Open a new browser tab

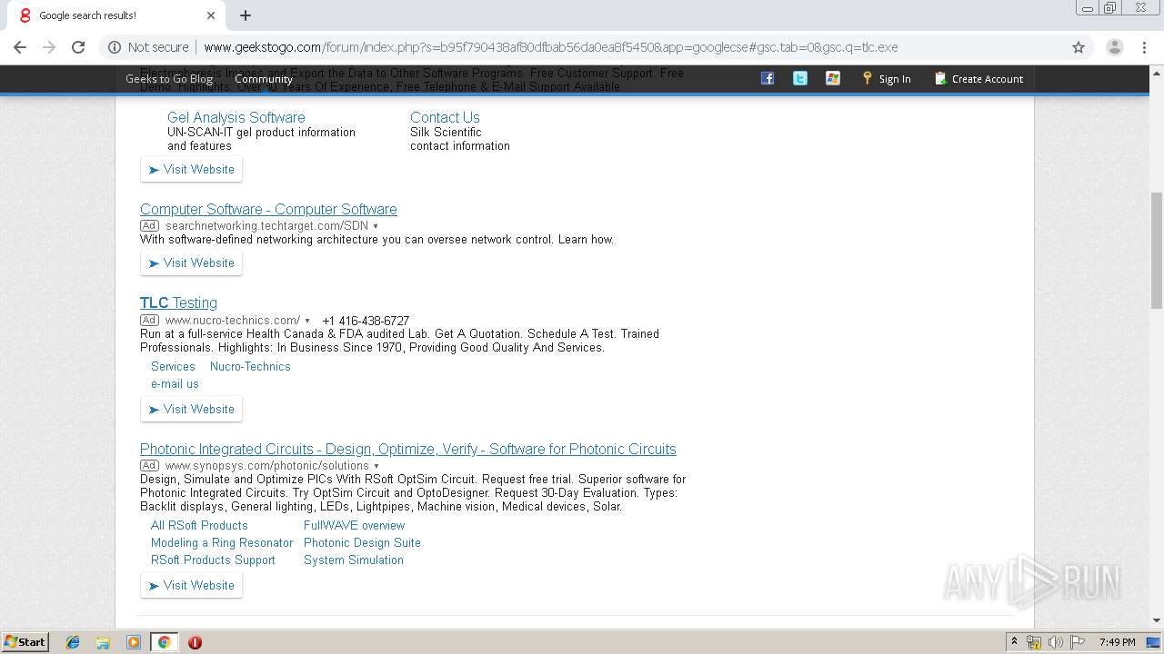246,15
